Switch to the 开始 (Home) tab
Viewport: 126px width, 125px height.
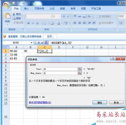[x=16, y=9]
